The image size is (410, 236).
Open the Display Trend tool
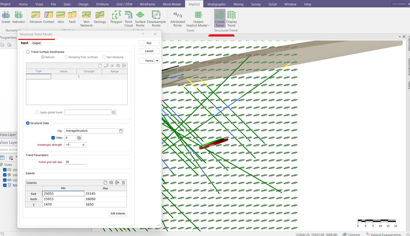tap(231, 18)
